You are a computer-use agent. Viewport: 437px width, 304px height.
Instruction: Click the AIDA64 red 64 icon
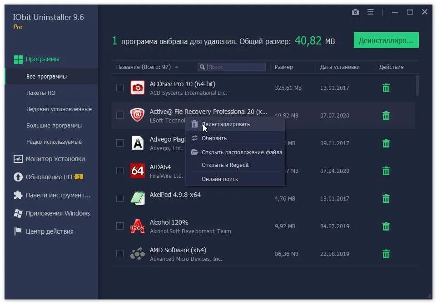138,171
